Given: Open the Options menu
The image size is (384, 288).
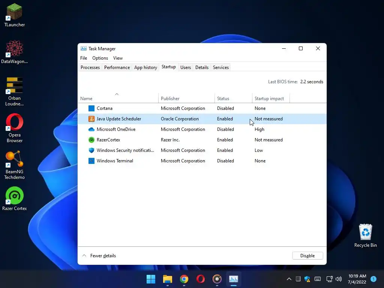Looking at the screenshot, I should click(100, 58).
